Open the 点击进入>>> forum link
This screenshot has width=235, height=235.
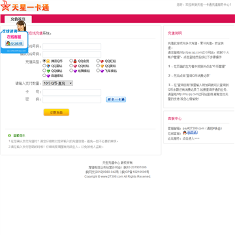click(191, 138)
